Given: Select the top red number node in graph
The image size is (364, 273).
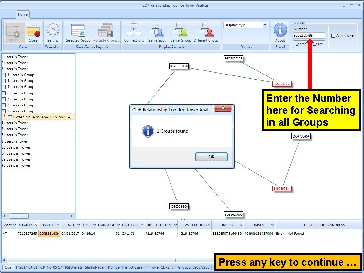Looking at the screenshot, I should [x=282, y=84].
